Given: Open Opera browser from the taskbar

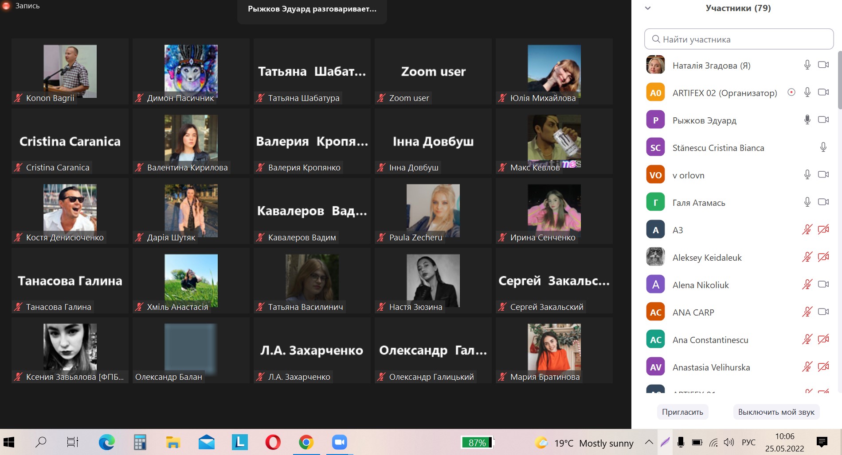Looking at the screenshot, I should (x=273, y=442).
